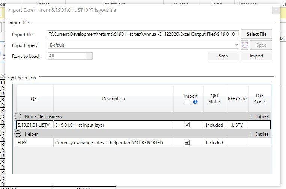Collapse the Non - life business group

[18, 116]
